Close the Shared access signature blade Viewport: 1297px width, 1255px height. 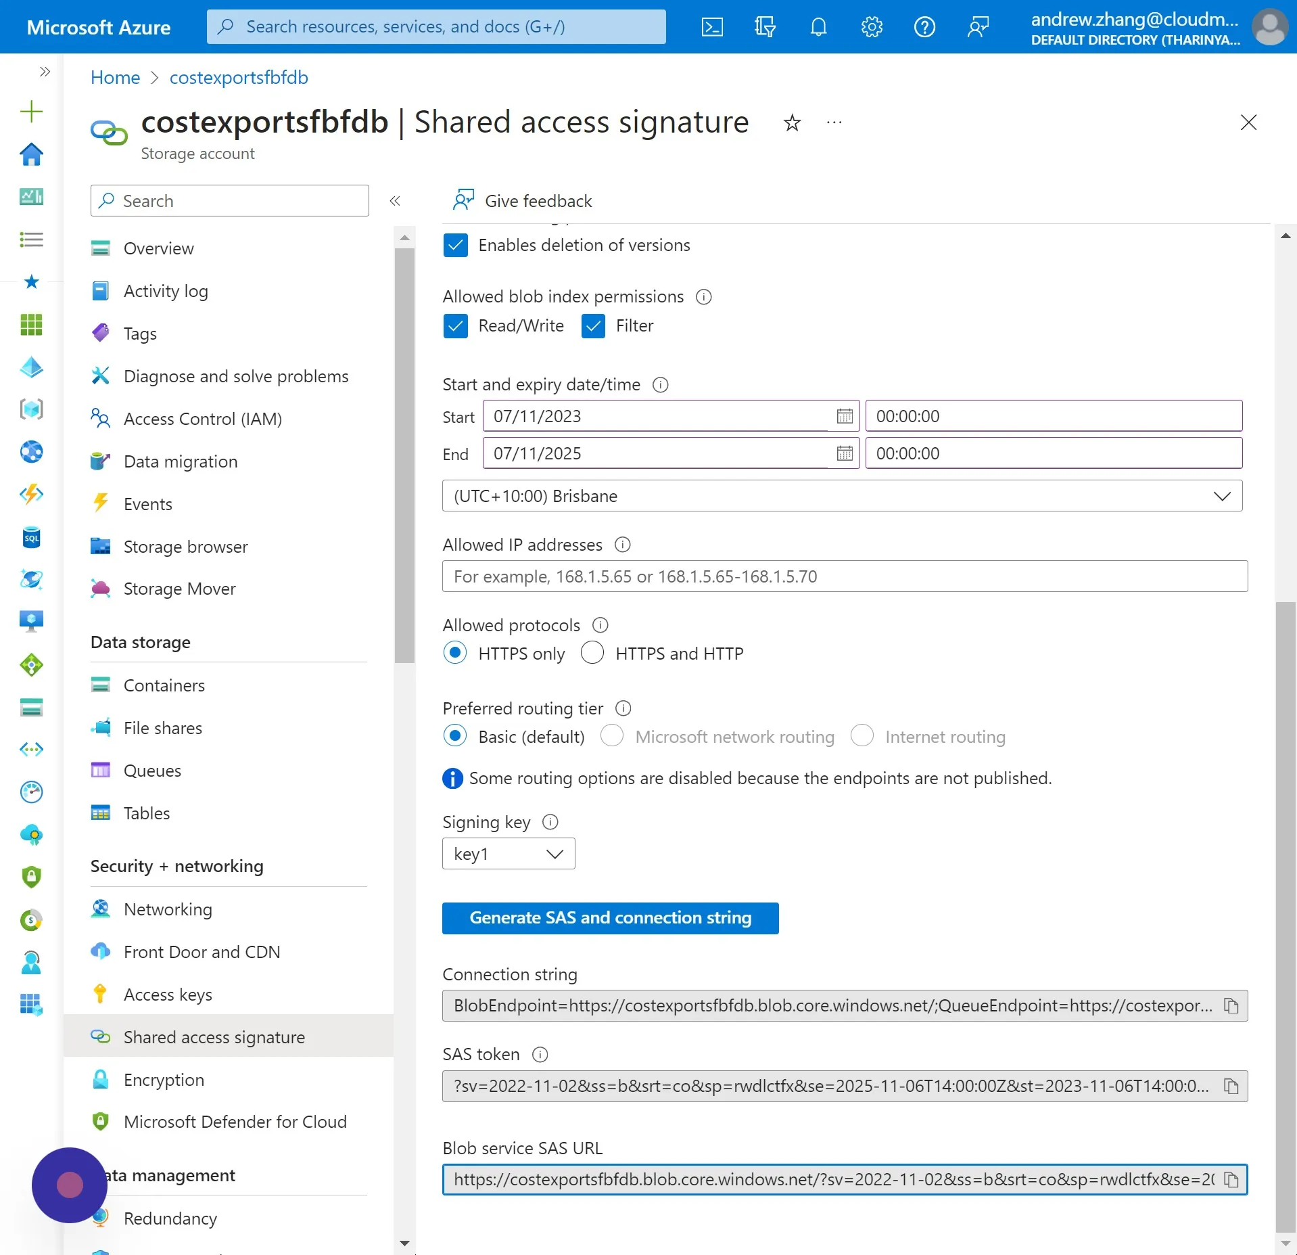click(1248, 122)
